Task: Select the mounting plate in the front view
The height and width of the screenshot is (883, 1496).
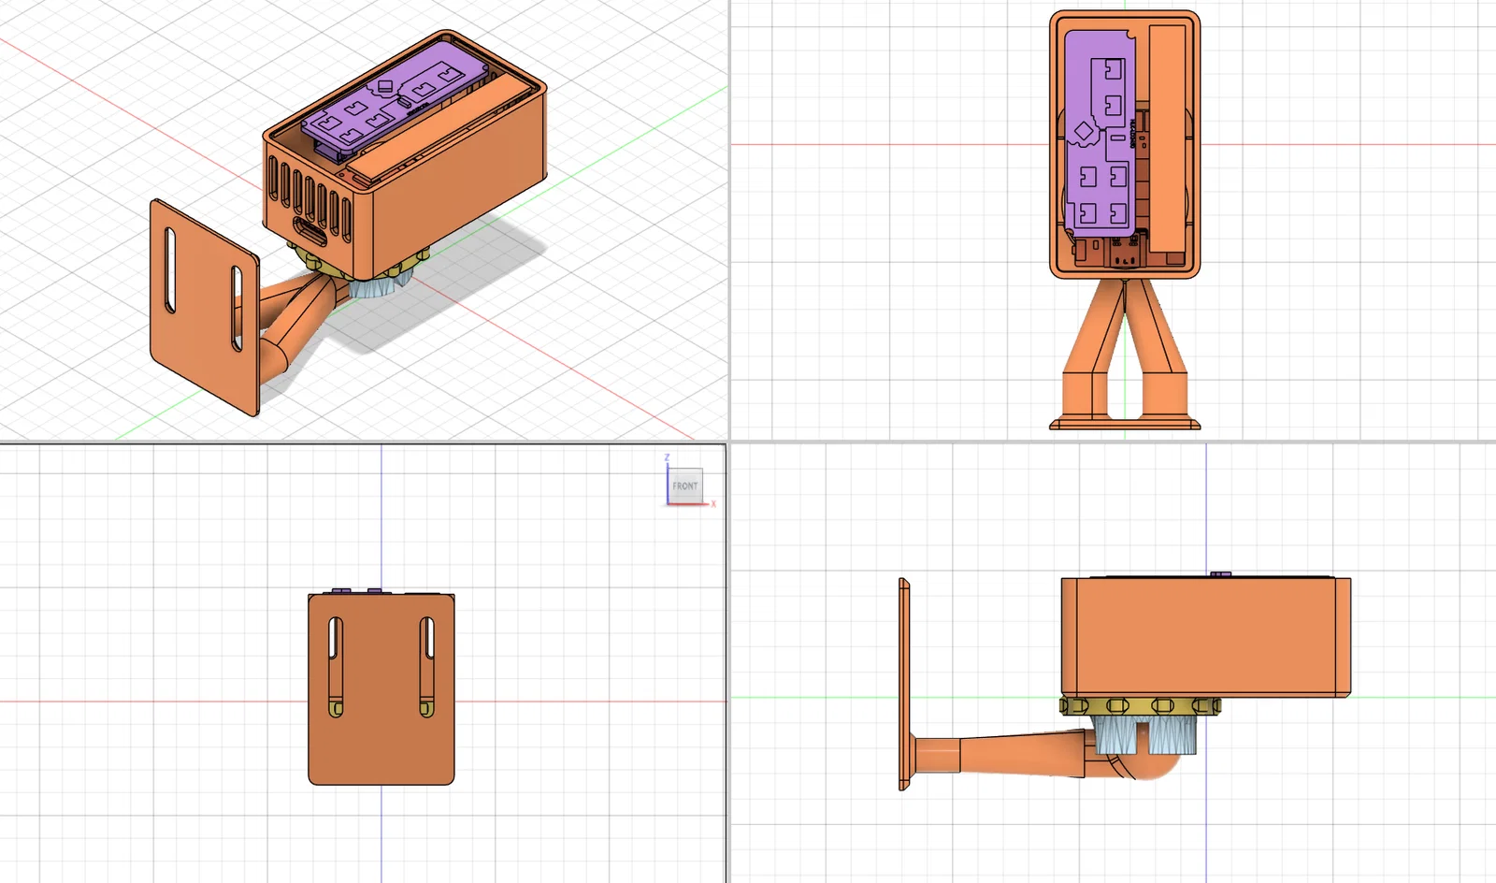Action: coord(381,688)
